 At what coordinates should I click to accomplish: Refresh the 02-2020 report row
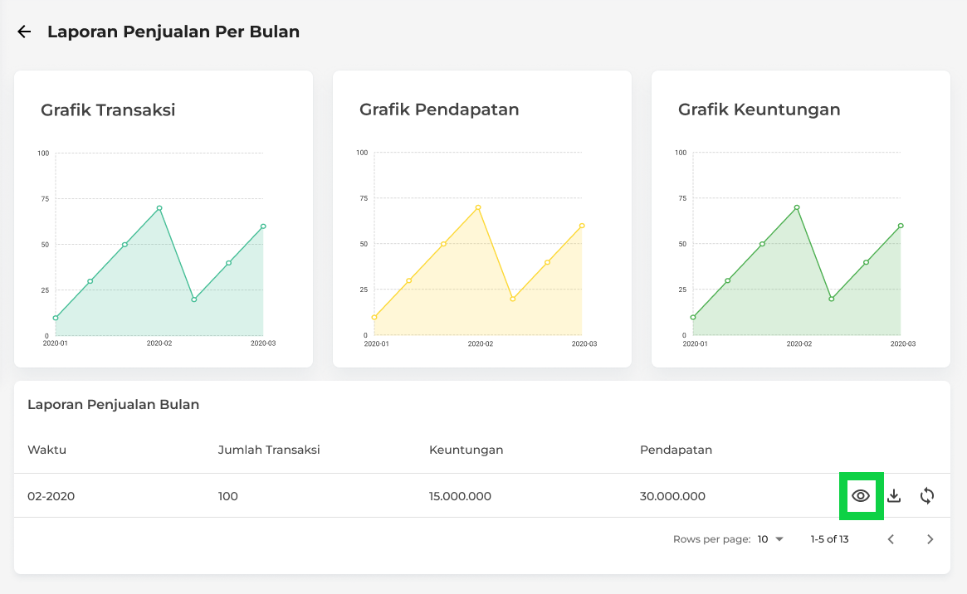[x=927, y=496]
